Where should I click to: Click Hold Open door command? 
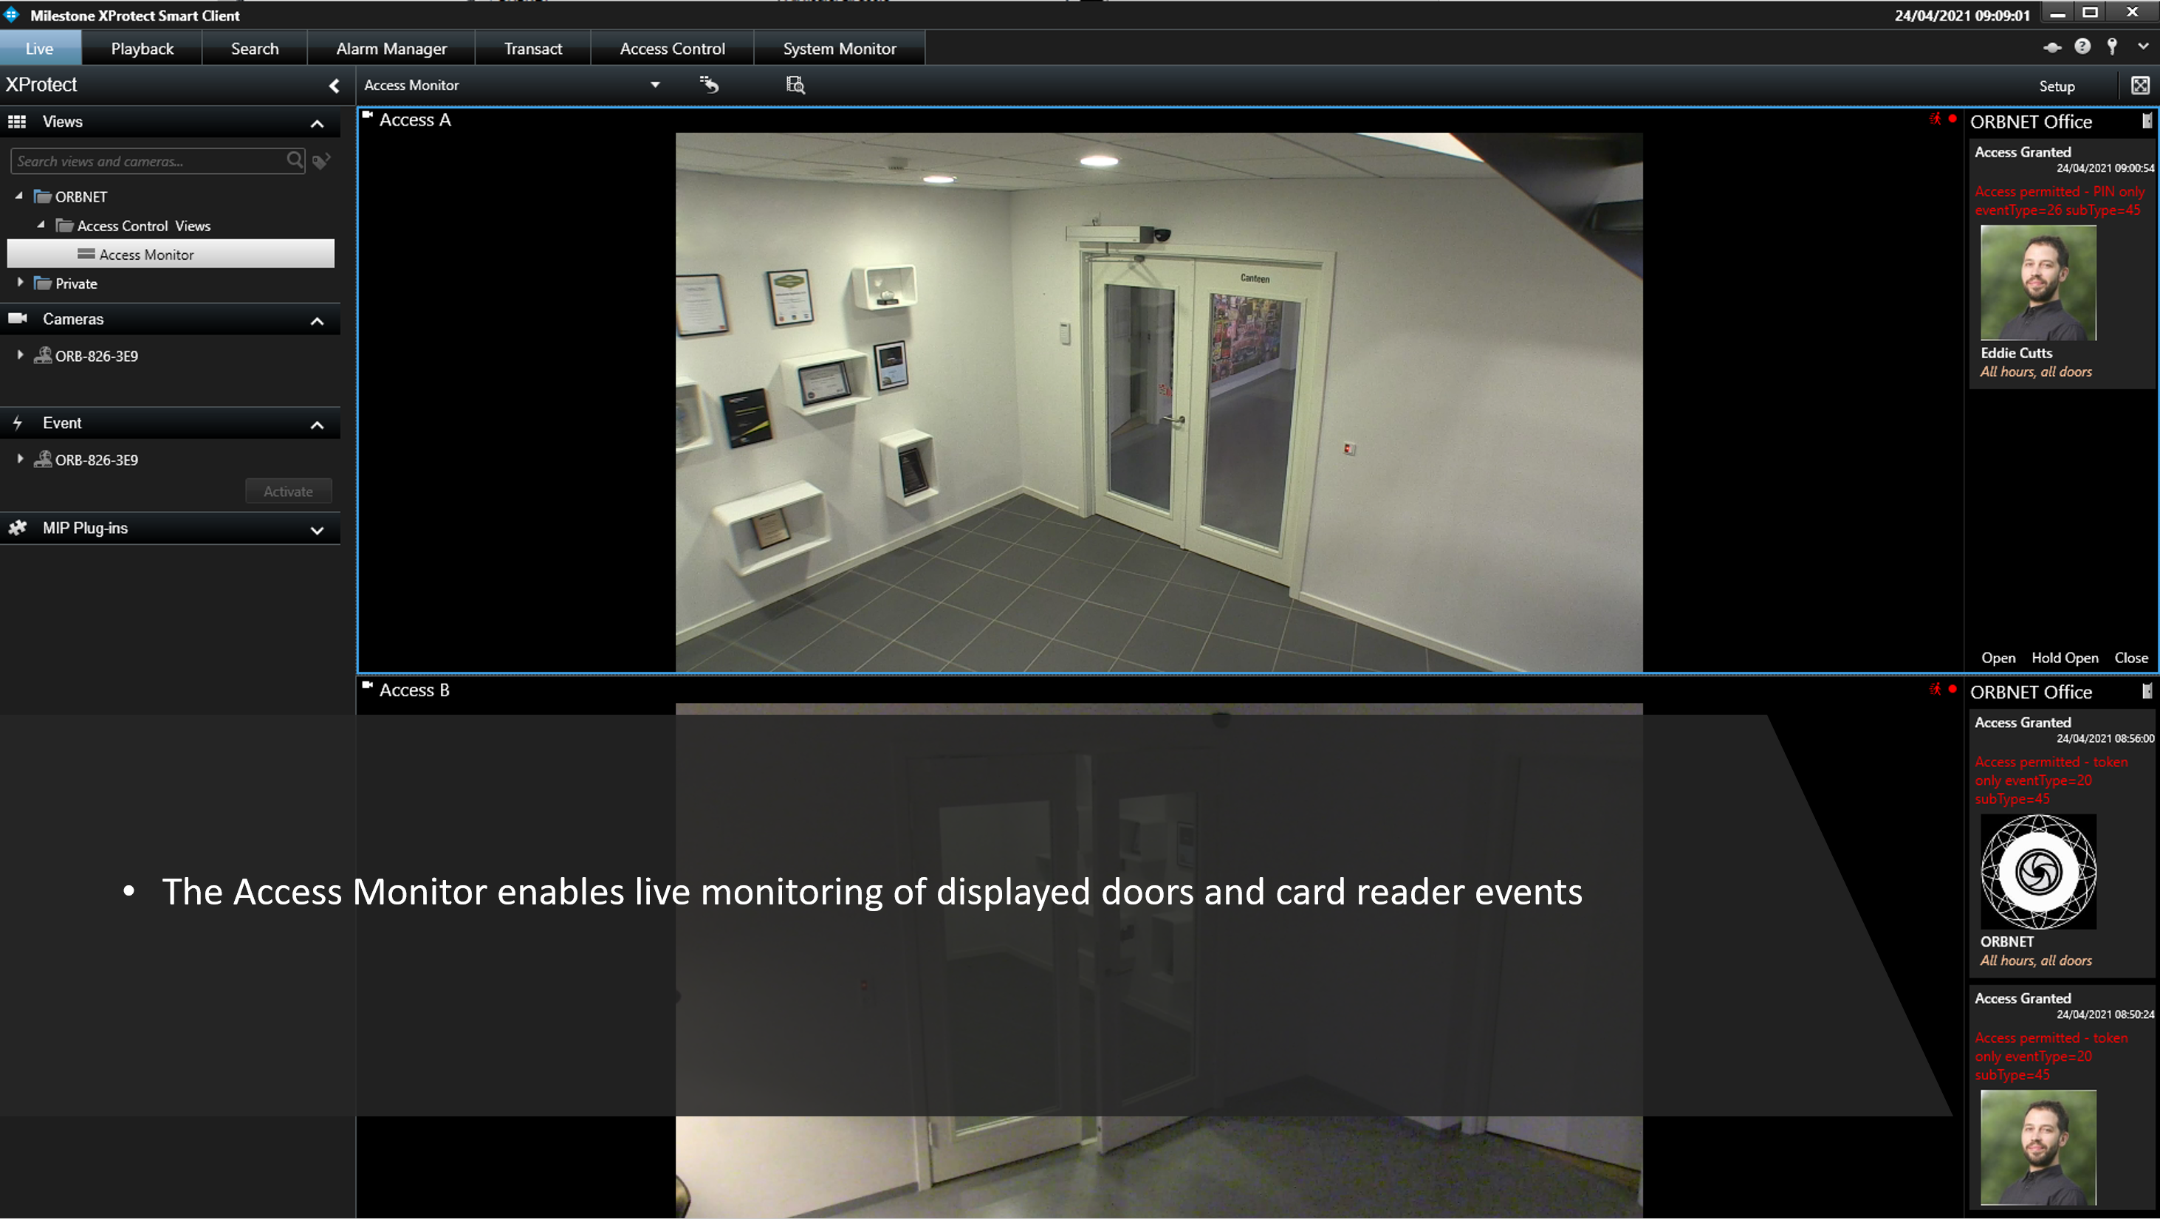[x=2065, y=658]
